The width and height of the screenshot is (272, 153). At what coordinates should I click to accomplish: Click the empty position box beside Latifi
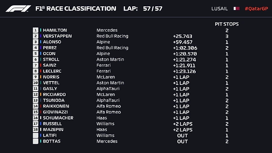coord(36,136)
